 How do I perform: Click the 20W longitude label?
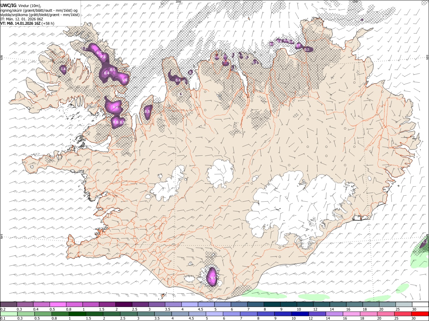tap(178, 2)
